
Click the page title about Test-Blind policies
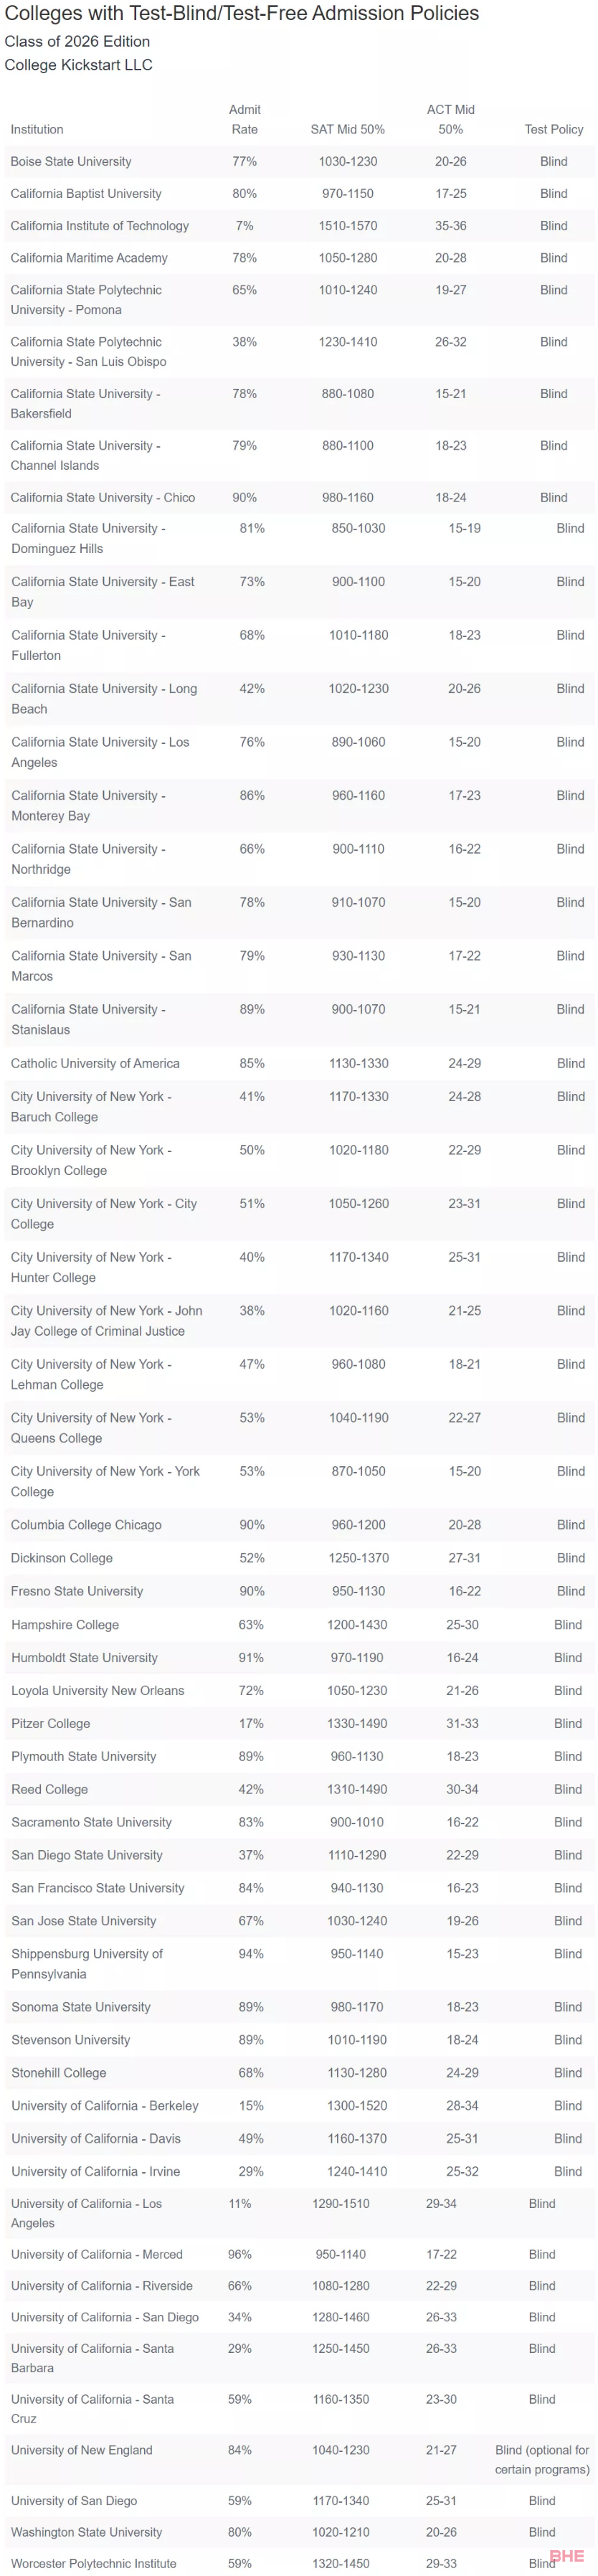[x=242, y=13]
